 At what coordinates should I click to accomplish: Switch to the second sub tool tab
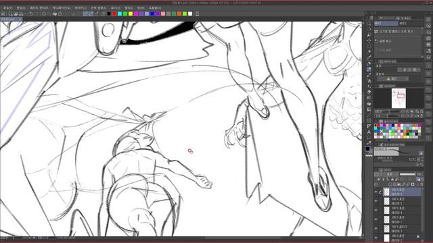[410, 24]
